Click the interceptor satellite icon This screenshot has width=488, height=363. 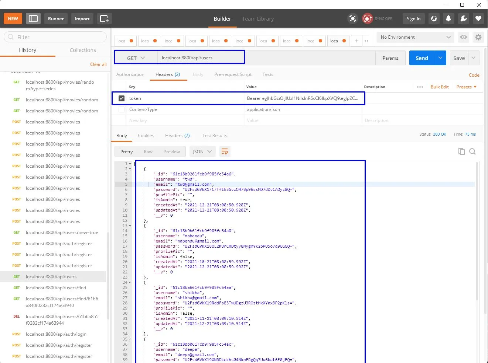[353, 18]
